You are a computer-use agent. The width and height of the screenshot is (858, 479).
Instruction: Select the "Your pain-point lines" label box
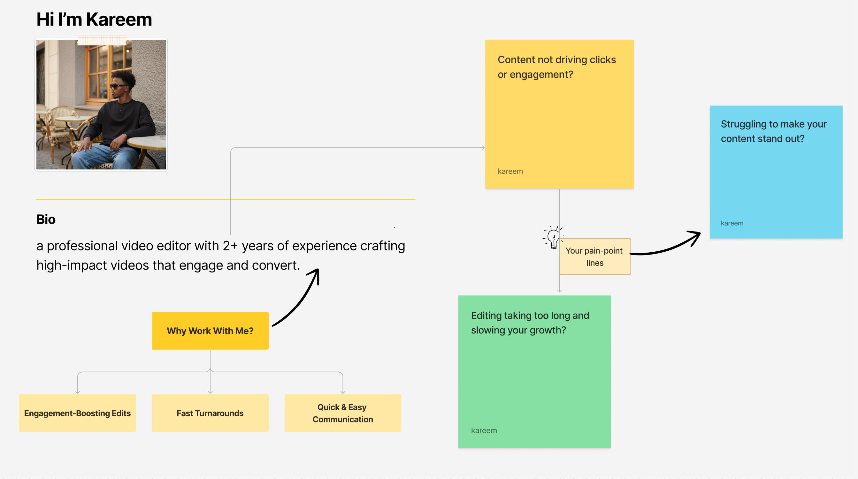click(595, 257)
